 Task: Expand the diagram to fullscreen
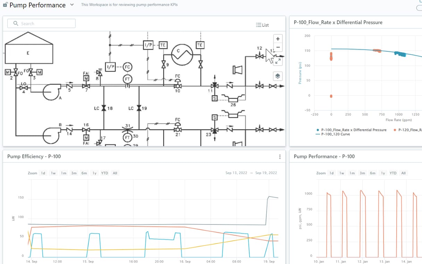[278, 61]
